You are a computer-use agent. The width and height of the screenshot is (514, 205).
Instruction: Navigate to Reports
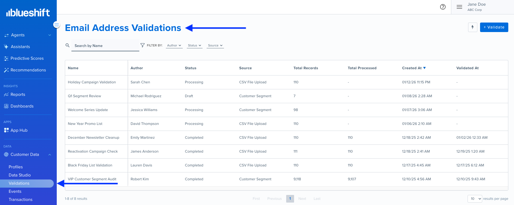(18, 94)
